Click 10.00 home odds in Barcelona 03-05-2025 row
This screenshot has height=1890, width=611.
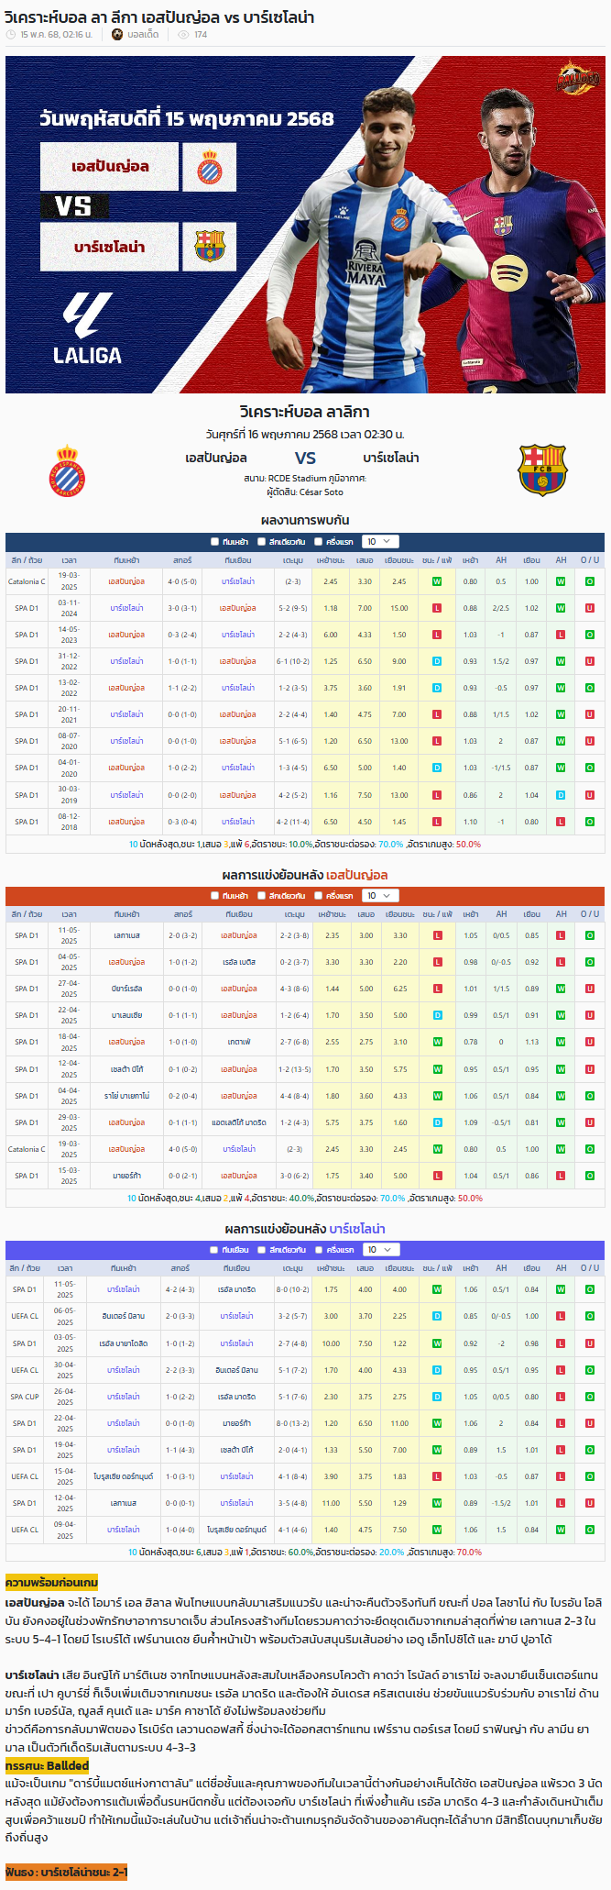[x=331, y=1343]
